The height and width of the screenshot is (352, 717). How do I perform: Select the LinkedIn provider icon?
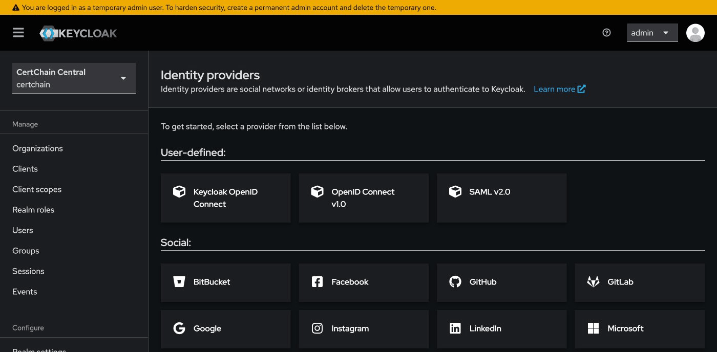pyautogui.click(x=455, y=328)
